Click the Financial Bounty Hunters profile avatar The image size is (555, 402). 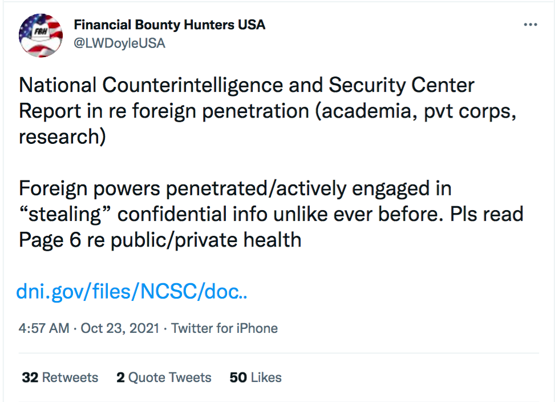pos(40,35)
